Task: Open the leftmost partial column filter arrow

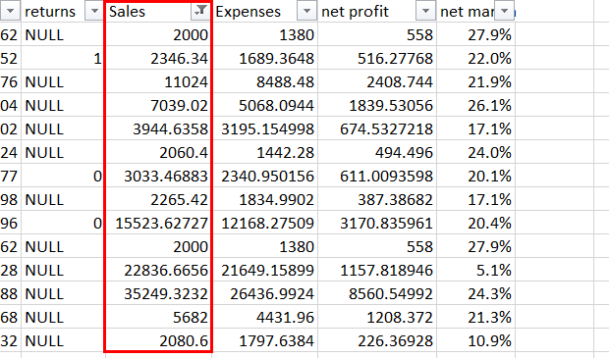Action: pos(10,12)
